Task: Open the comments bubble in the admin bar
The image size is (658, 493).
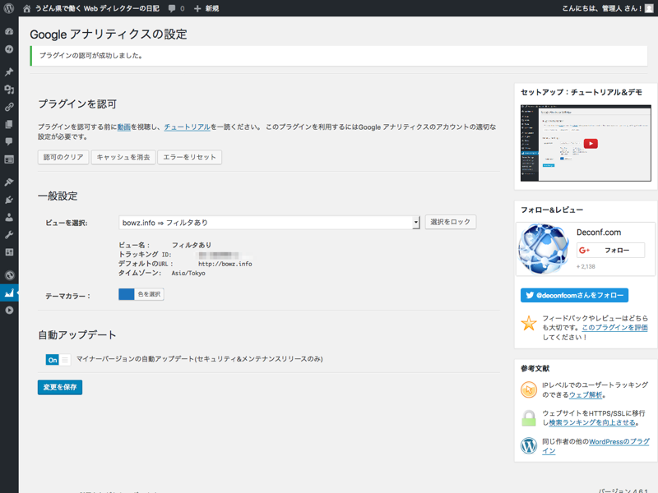Action: 172,8
